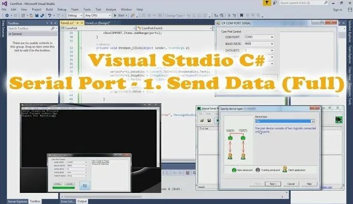Click Cancel in Specify device type dialog
The height and width of the screenshot is (204, 353).
(x=291, y=183)
